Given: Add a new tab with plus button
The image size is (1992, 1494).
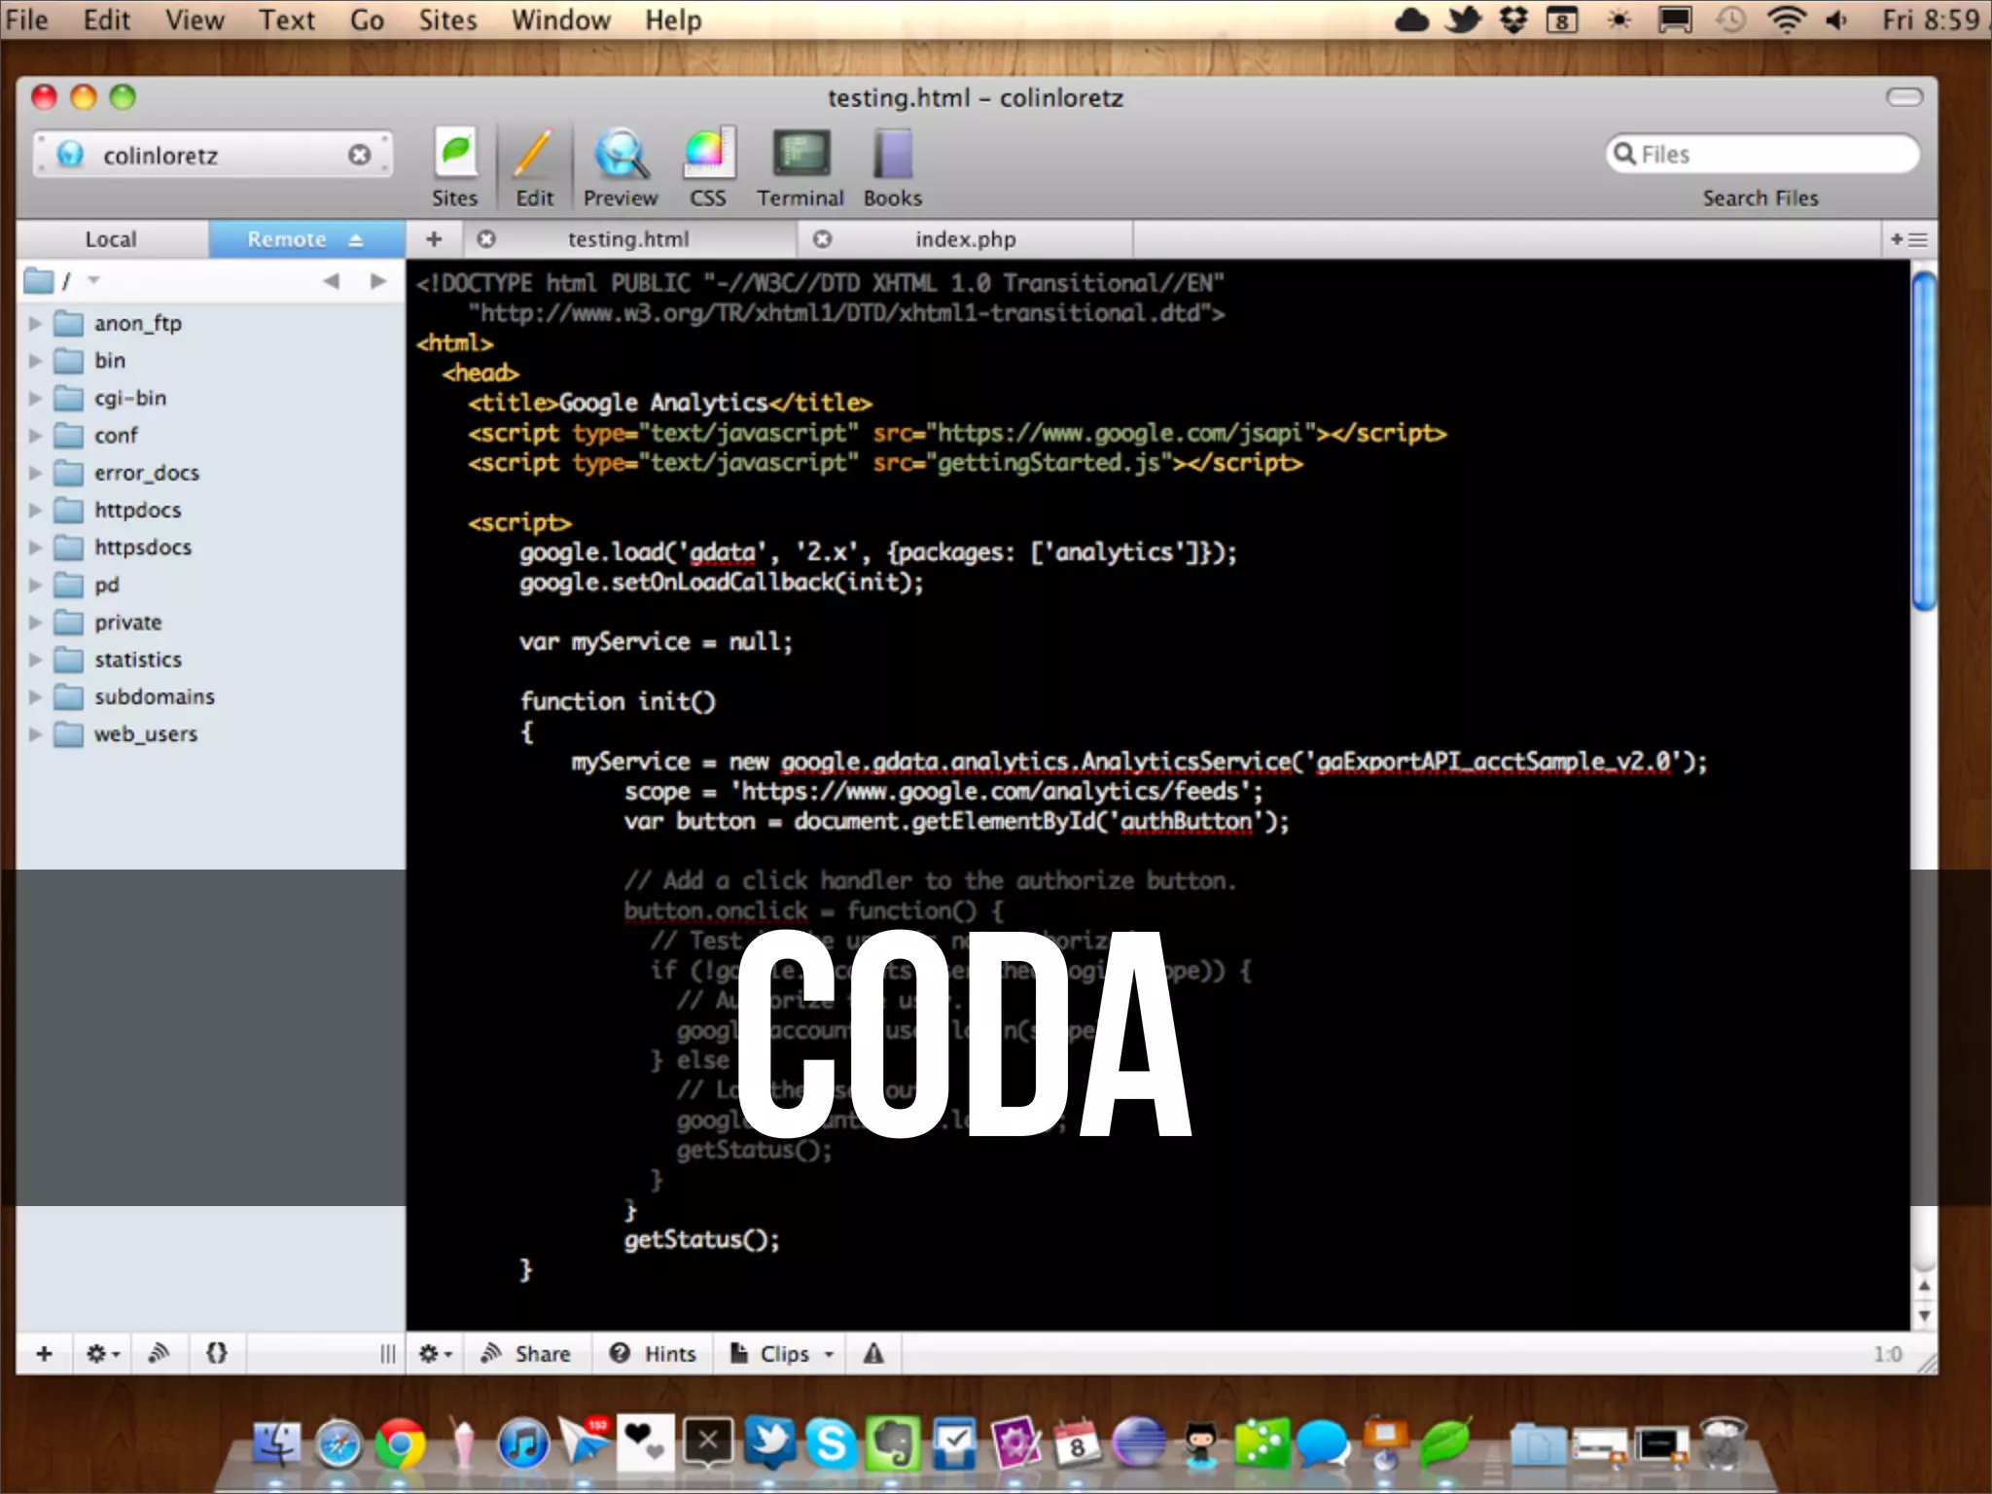Looking at the screenshot, I should pyautogui.click(x=434, y=239).
